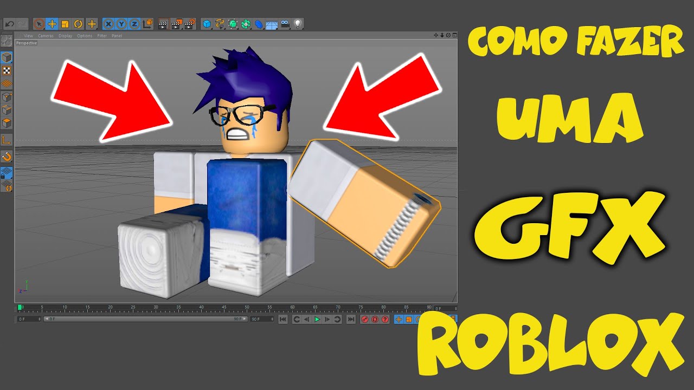Image resolution: width=694 pixels, height=390 pixels.
Task: Open the Spline pen tools icon
Action: pyautogui.click(x=220, y=24)
